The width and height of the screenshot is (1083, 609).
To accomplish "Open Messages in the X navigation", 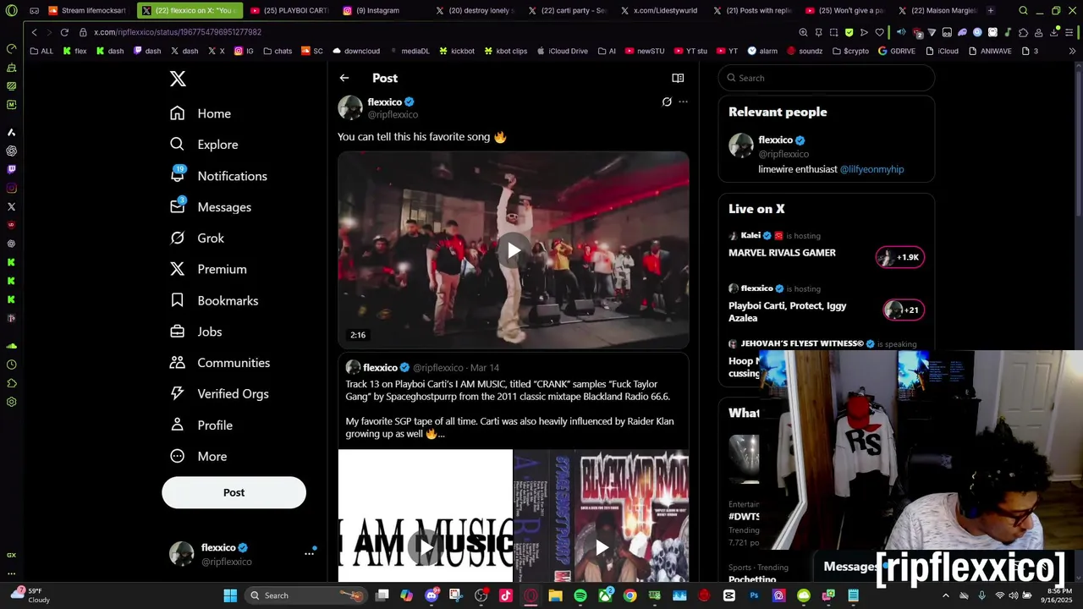I will click(211, 207).
